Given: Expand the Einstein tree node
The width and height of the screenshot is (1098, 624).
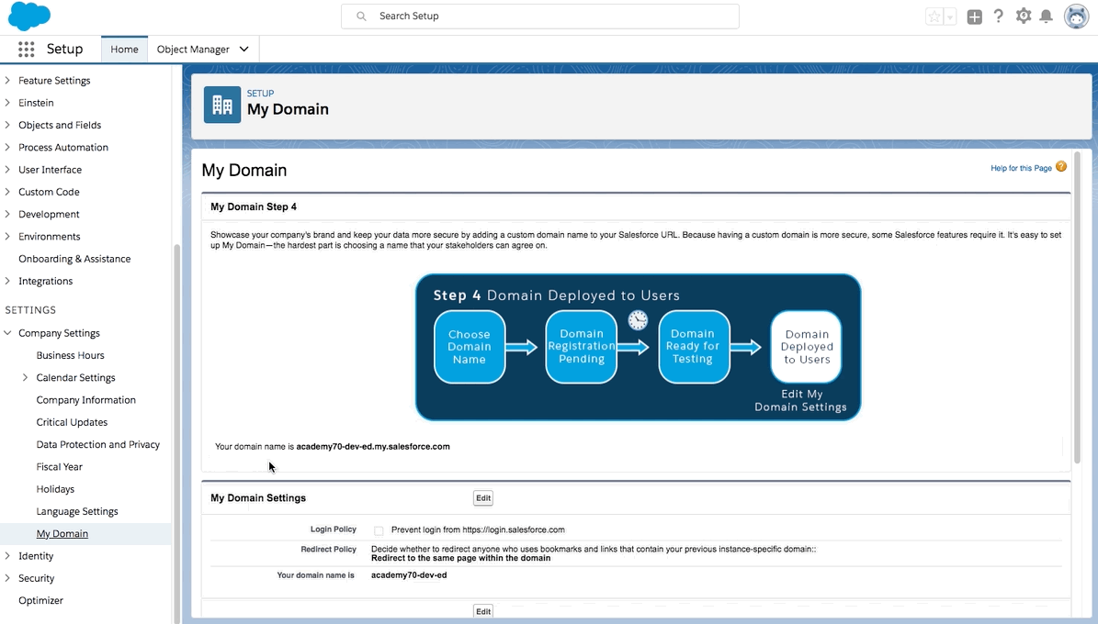Looking at the screenshot, I should pyautogui.click(x=7, y=103).
